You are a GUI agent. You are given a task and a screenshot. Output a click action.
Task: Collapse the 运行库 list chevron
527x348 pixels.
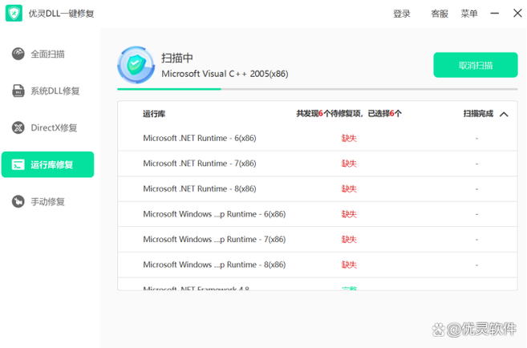pos(504,114)
